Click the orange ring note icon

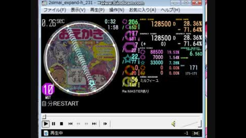(130, 70)
